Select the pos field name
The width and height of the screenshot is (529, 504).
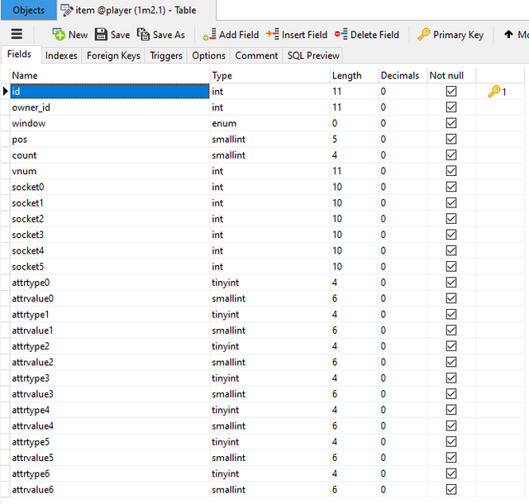coord(20,140)
